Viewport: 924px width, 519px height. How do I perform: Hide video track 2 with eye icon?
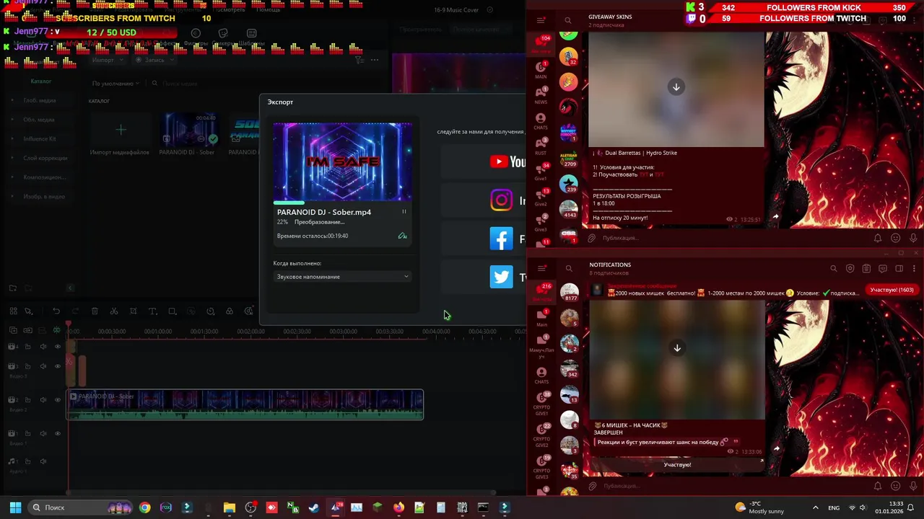click(x=58, y=400)
